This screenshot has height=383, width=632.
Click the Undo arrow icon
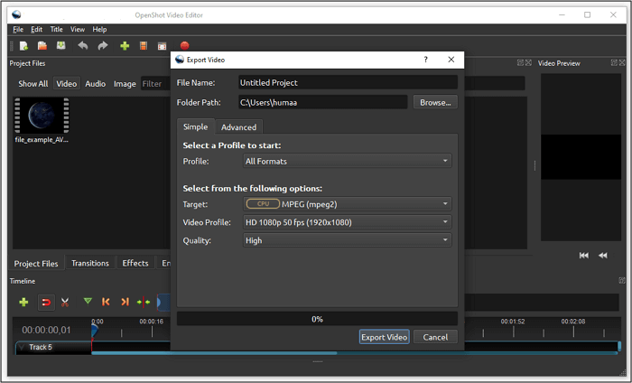tap(83, 45)
